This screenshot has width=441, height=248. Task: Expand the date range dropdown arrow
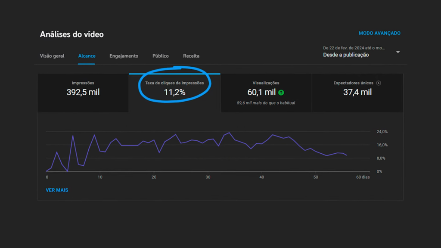(398, 52)
